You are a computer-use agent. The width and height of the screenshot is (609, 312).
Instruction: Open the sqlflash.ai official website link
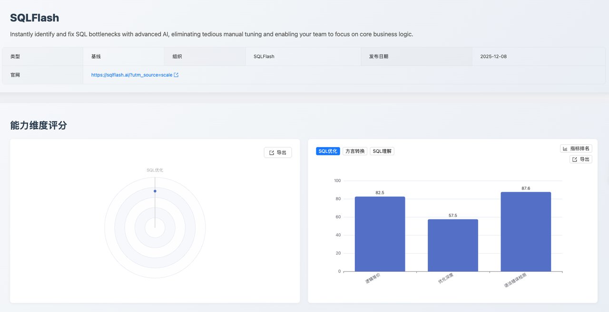pyautogui.click(x=131, y=75)
